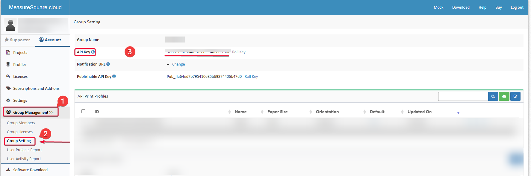The height and width of the screenshot is (176, 531).
Task: Log out of MeasureSquare cloud
Action: point(517,7)
